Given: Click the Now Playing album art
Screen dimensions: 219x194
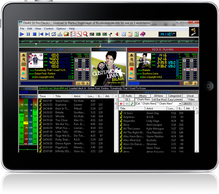Looking at the screenshot, I should tap(109, 68).
